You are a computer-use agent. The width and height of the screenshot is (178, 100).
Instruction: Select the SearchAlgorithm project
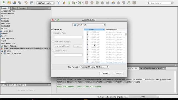click(x=8, y=38)
